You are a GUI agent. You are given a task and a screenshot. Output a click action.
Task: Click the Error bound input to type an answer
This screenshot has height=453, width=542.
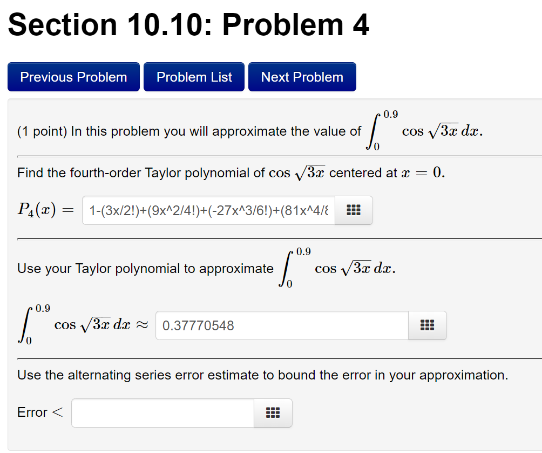tap(162, 412)
